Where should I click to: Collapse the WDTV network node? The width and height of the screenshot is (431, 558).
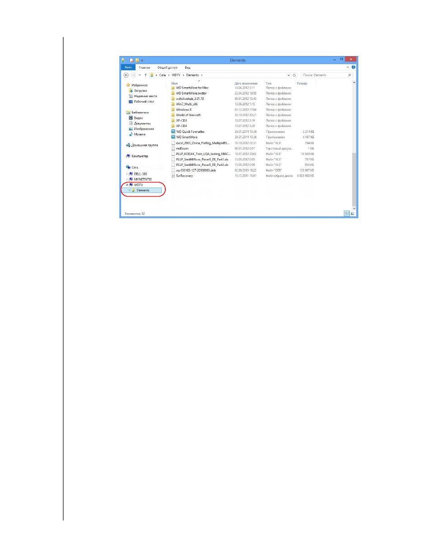127,185
